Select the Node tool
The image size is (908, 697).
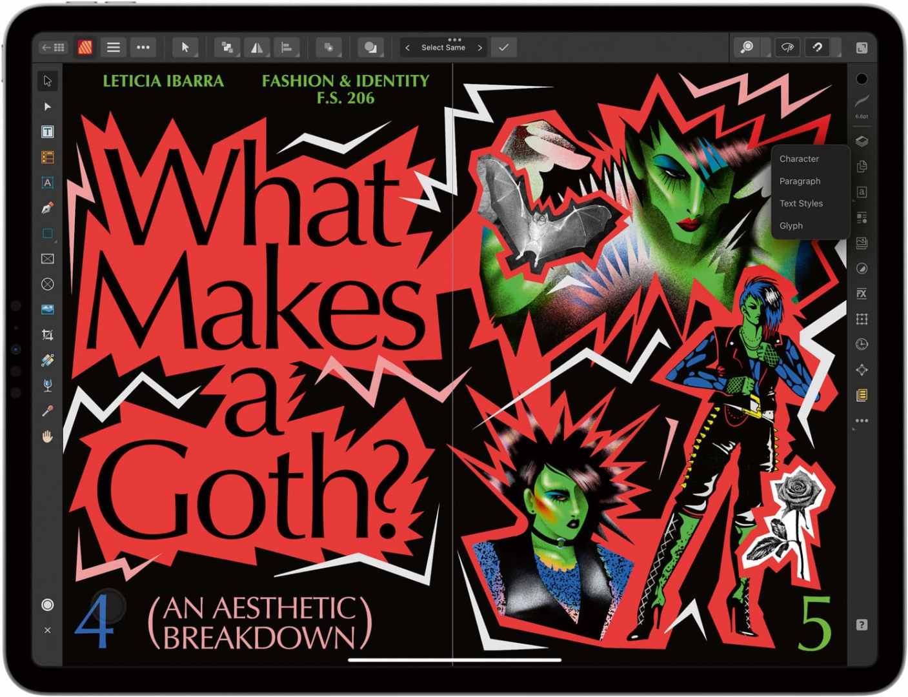coord(47,106)
